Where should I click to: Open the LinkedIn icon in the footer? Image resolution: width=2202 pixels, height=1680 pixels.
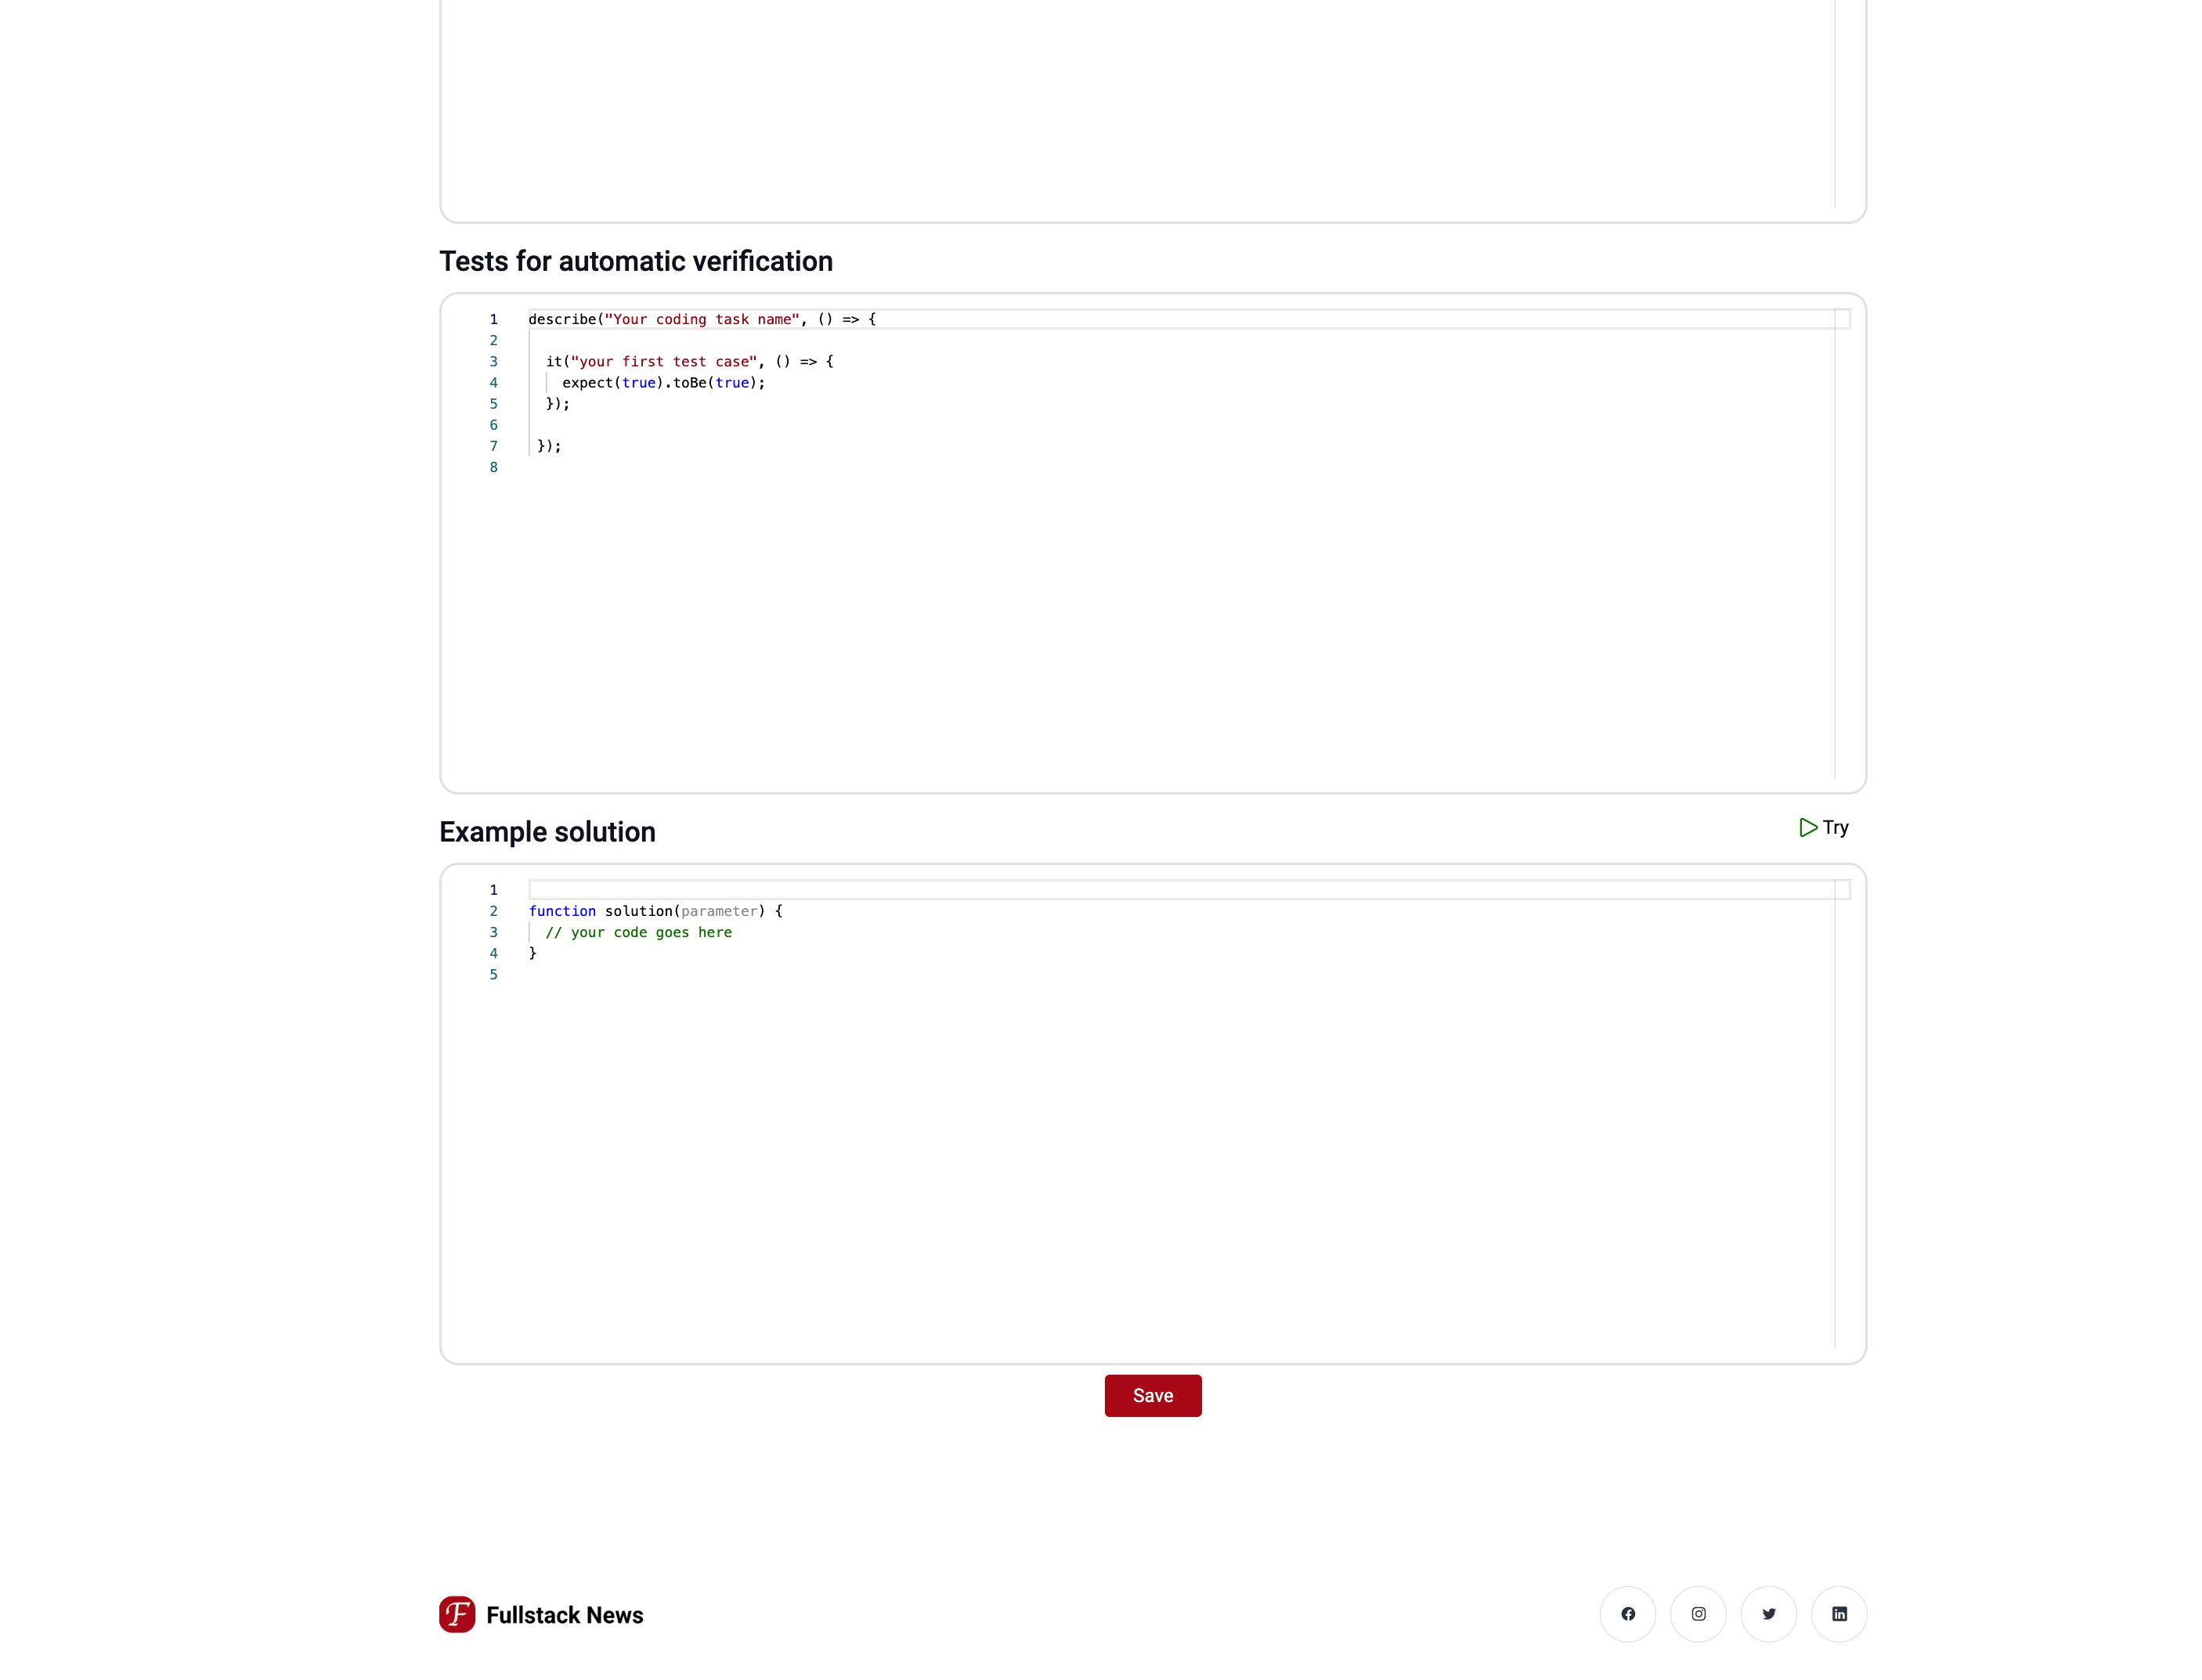[x=1839, y=1613]
